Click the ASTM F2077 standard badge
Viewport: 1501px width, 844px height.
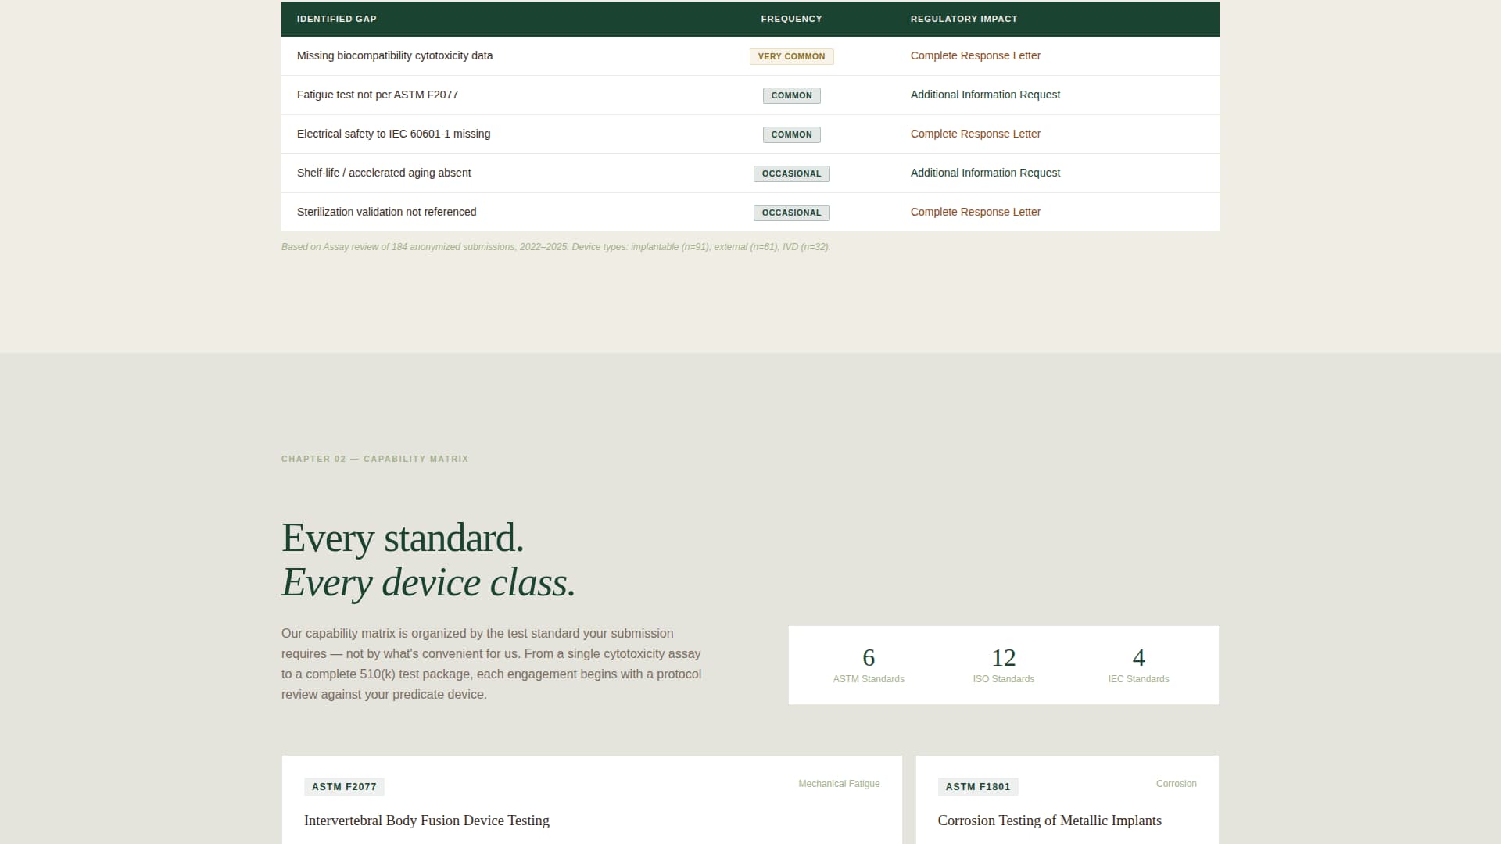(x=344, y=787)
